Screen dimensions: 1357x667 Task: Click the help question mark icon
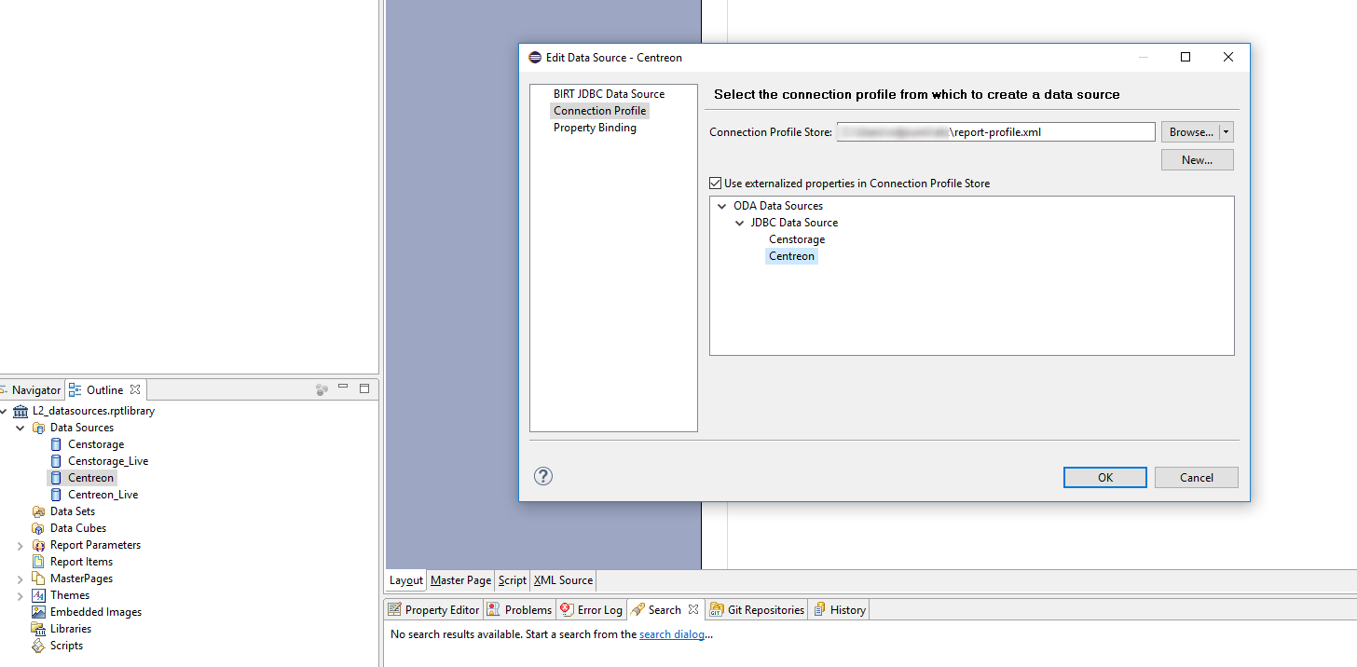tap(543, 476)
